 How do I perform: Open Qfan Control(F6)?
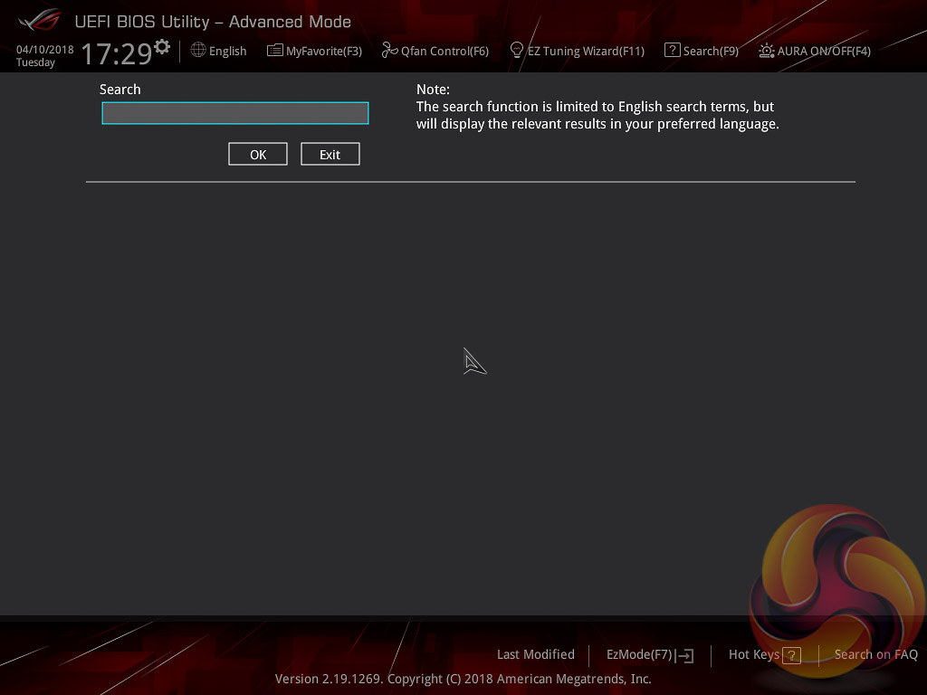click(444, 52)
